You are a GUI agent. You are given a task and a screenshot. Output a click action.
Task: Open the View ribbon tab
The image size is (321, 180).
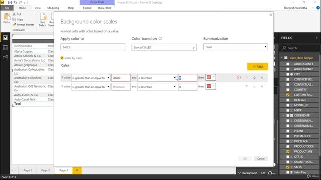coord(38,8)
